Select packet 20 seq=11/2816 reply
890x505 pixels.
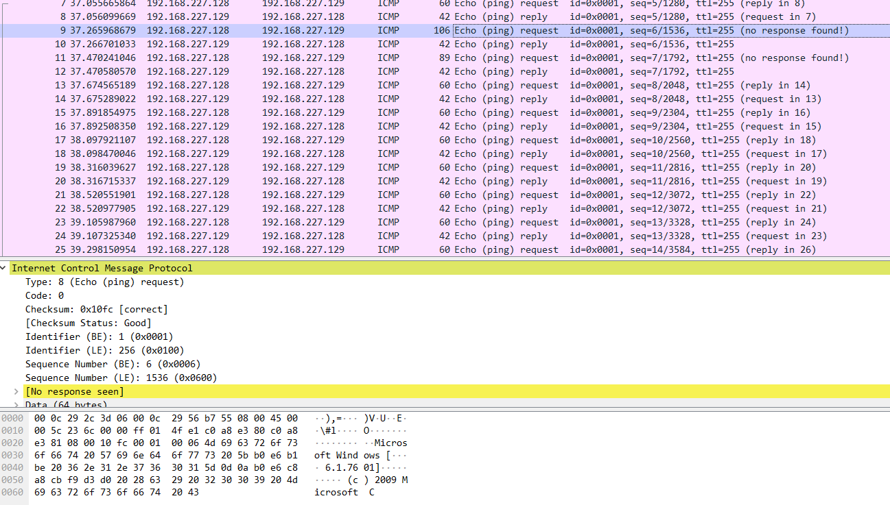pyautogui.click(x=445, y=181)
